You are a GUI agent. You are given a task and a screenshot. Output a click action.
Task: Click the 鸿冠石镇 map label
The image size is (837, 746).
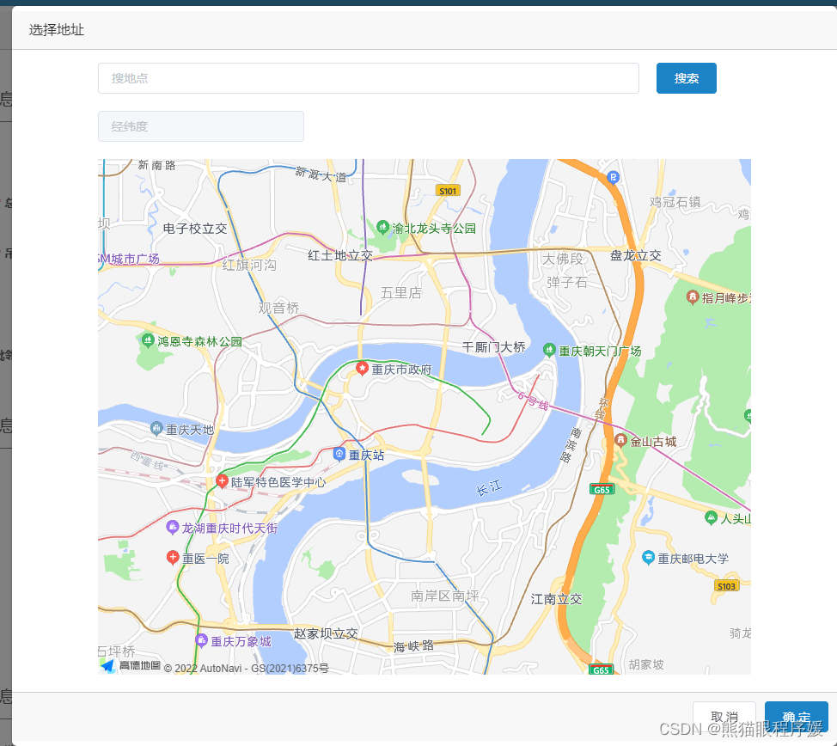[x=675, y=202]
